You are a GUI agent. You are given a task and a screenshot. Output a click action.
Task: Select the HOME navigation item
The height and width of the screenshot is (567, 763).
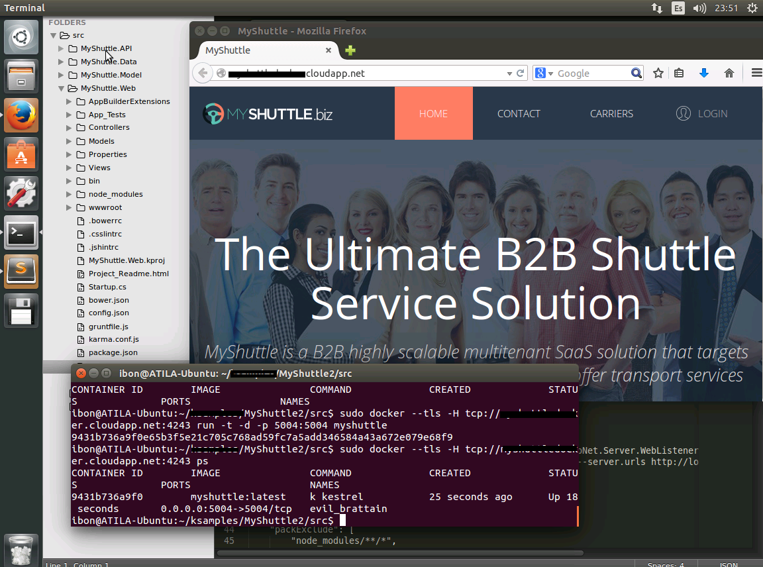434,113
